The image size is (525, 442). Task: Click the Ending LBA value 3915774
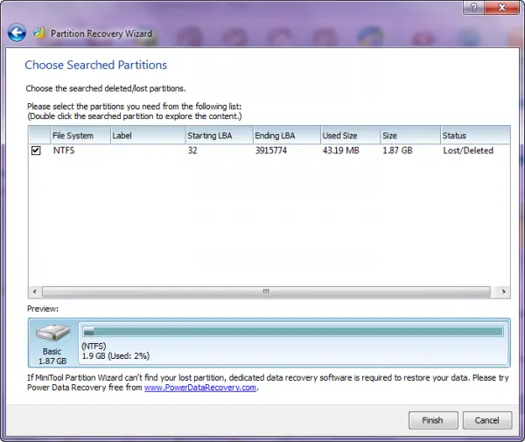[271, 151]
